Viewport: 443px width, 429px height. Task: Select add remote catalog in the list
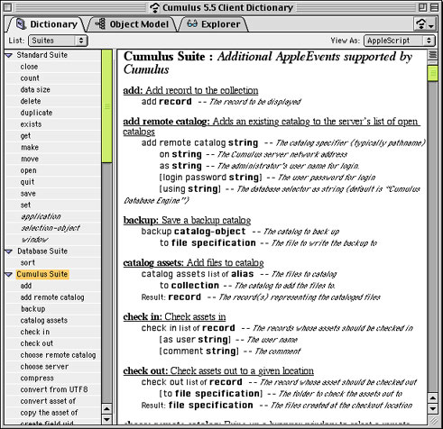[x=52, y=297]
